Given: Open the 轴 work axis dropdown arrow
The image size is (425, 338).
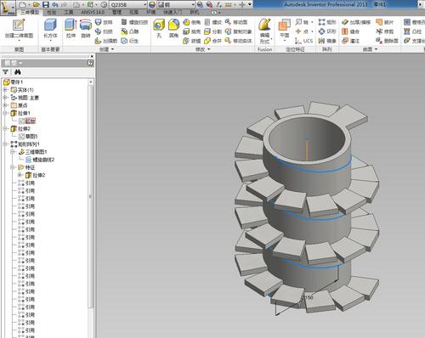Looking at the screenshot, I should coord(312,22).
